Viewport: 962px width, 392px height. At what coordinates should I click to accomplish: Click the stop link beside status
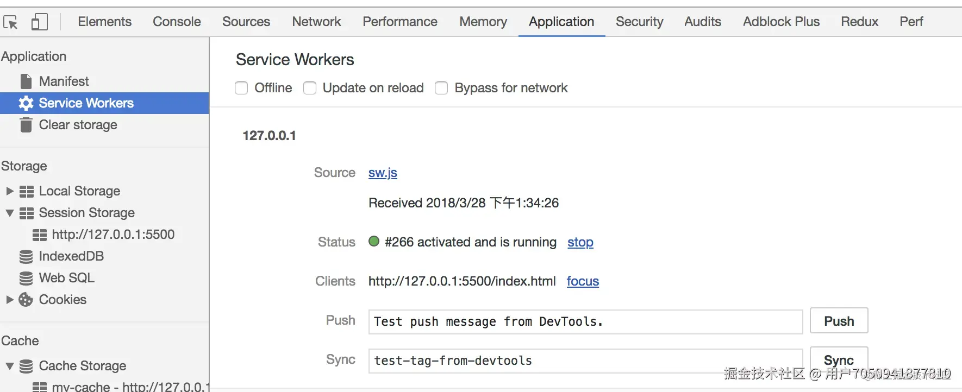point(580,242)
